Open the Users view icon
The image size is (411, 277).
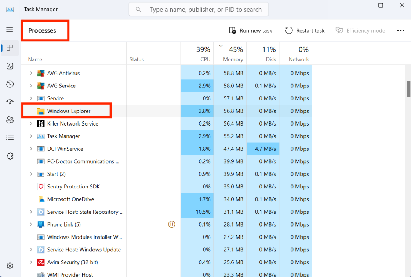coord(10,120)
